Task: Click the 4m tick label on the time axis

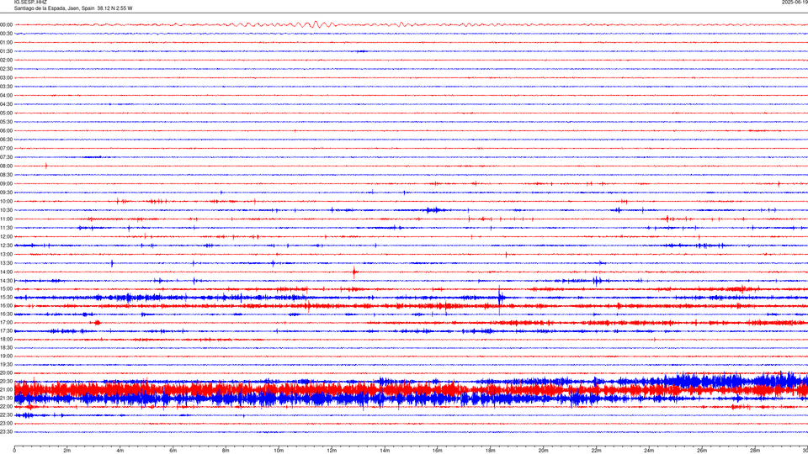Action: 120,451
